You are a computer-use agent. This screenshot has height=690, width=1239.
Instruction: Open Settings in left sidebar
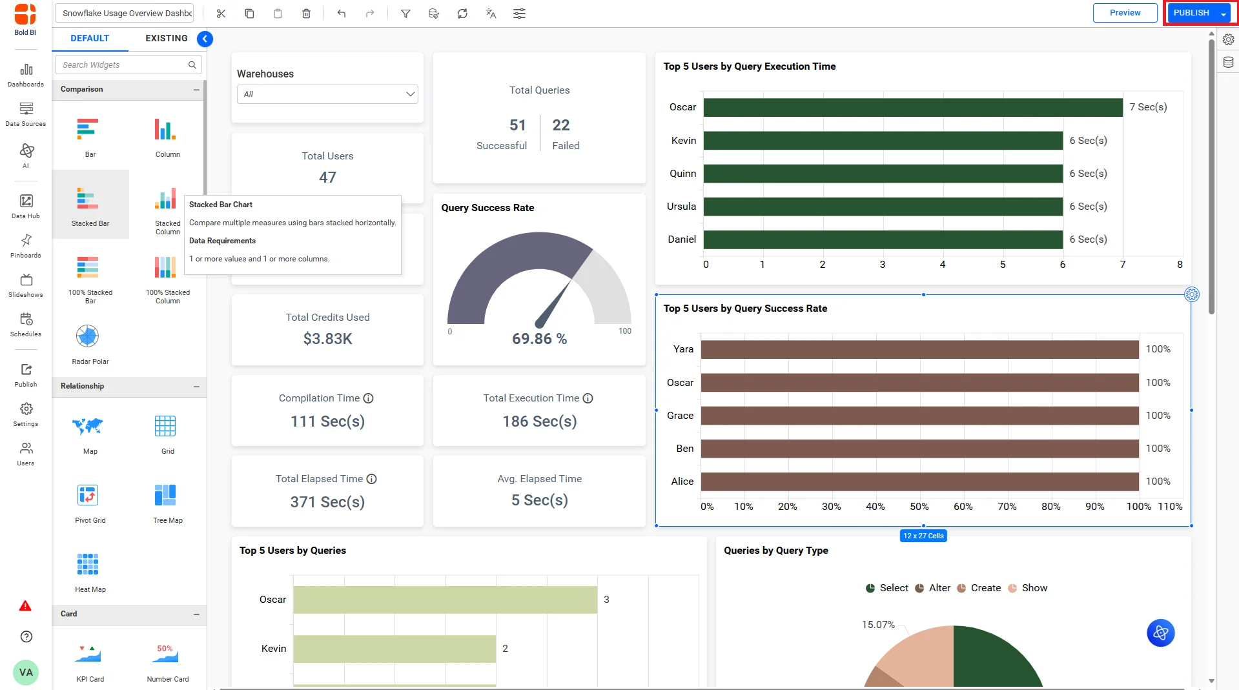(26, 414)
